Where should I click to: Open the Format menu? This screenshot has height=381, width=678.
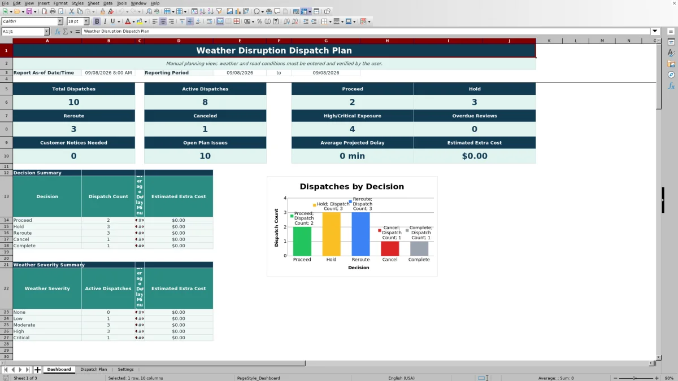coord(60,3)
